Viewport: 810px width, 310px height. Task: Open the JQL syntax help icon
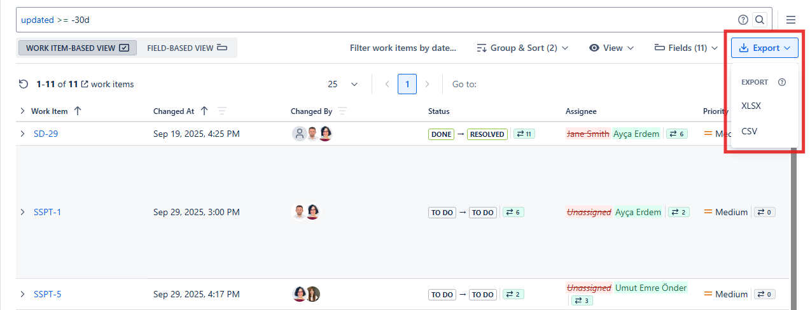point(743,20)
